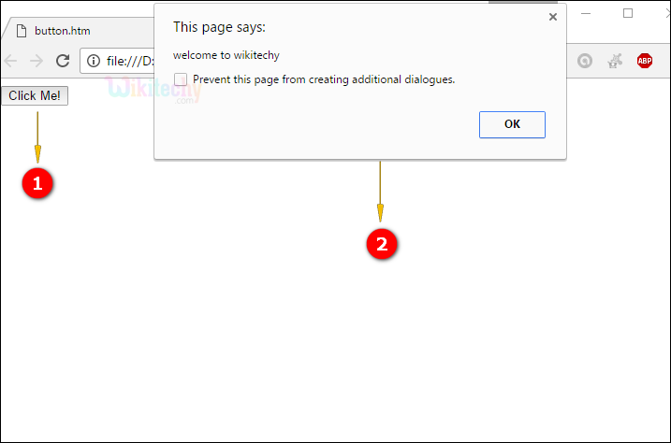Reload the page with the refresh icon
671x443 pixels.
63,61
